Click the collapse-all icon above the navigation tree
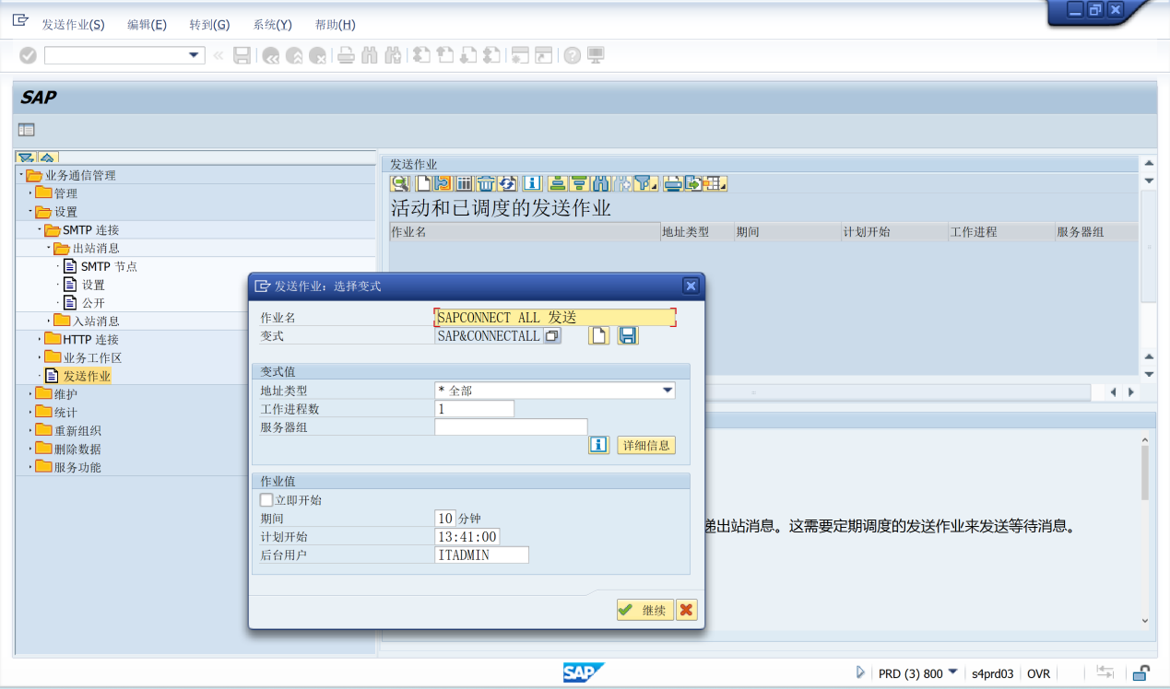Viewport: 1170px width, 689px height. [48, 158]
